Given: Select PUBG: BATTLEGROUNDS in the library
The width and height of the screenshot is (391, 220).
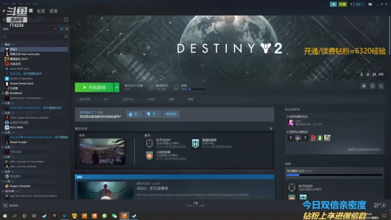Looking at the screenshot, I should tap(36, 108).
